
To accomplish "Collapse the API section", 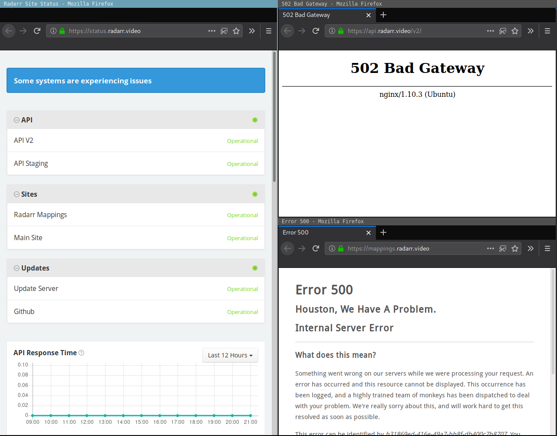I will [x=16, y=120].
